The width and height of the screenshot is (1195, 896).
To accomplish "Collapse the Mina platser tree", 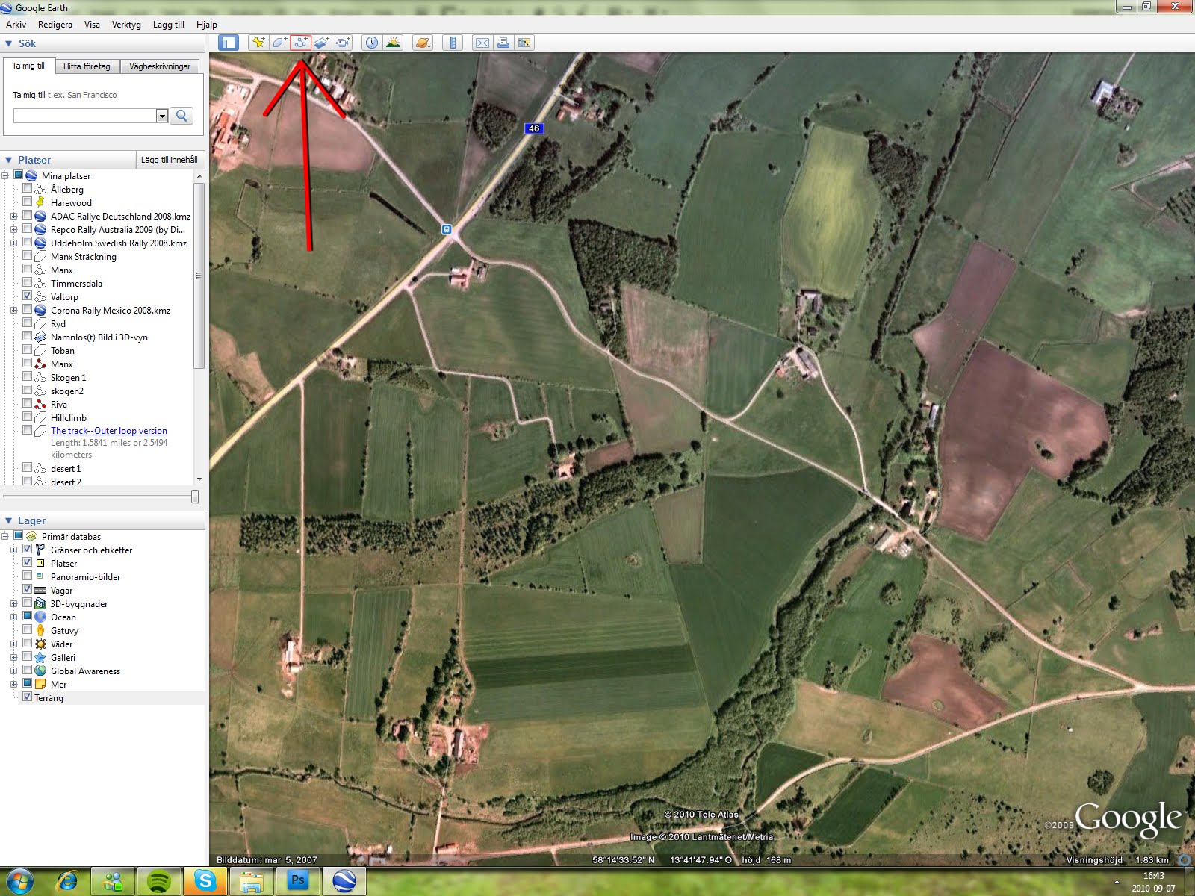I will tap(5, 176).
